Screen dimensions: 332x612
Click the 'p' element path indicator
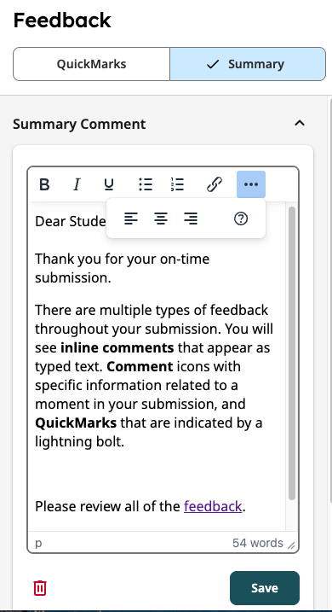pos(38,544)
